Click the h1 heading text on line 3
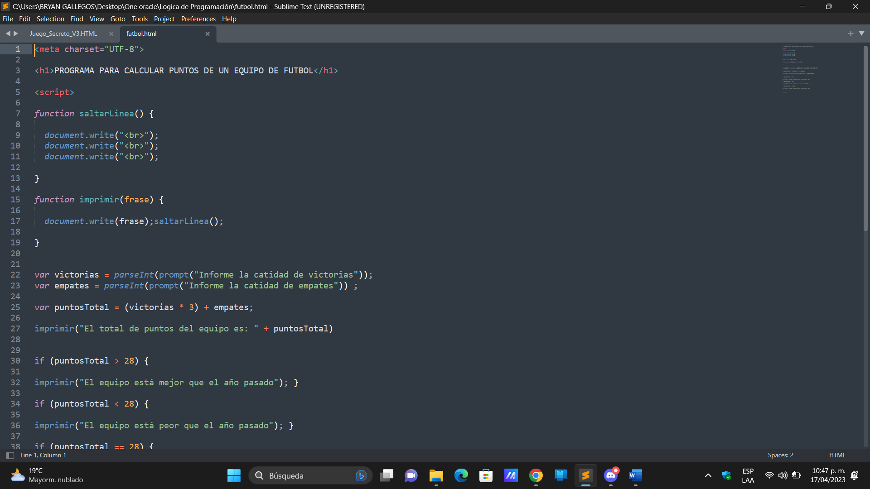The image size is (870, 489). [x=184, y=71]
